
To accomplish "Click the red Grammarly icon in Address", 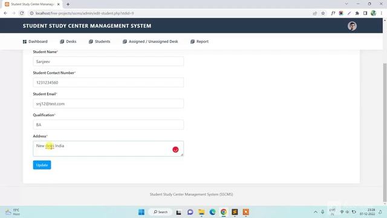I will click(175, 150).
